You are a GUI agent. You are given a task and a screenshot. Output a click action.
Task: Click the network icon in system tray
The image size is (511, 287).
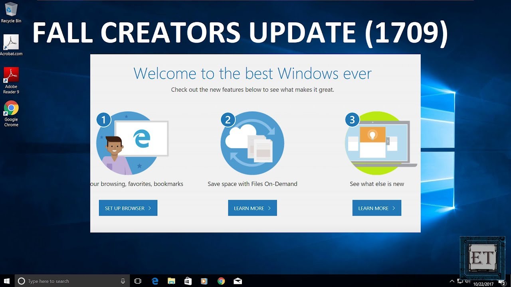click(460, 281)
